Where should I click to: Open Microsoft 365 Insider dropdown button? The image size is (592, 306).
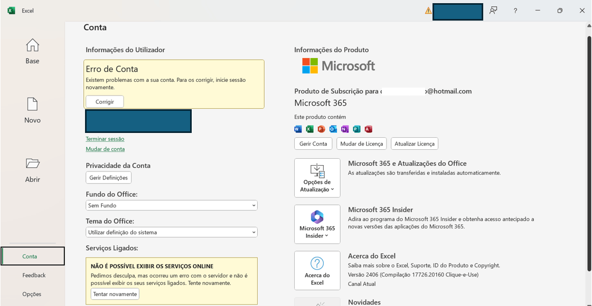317,224
